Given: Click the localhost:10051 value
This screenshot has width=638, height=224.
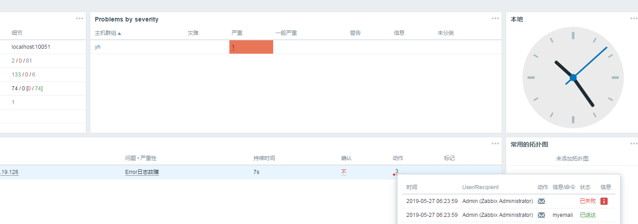Looking at the screenshot, I should (x=31, y=47).
